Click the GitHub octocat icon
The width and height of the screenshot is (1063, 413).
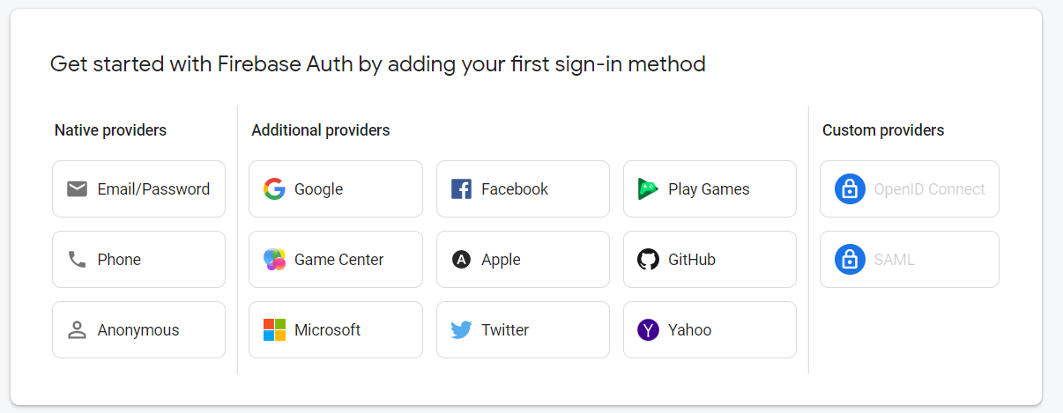(x=648, y=259)
